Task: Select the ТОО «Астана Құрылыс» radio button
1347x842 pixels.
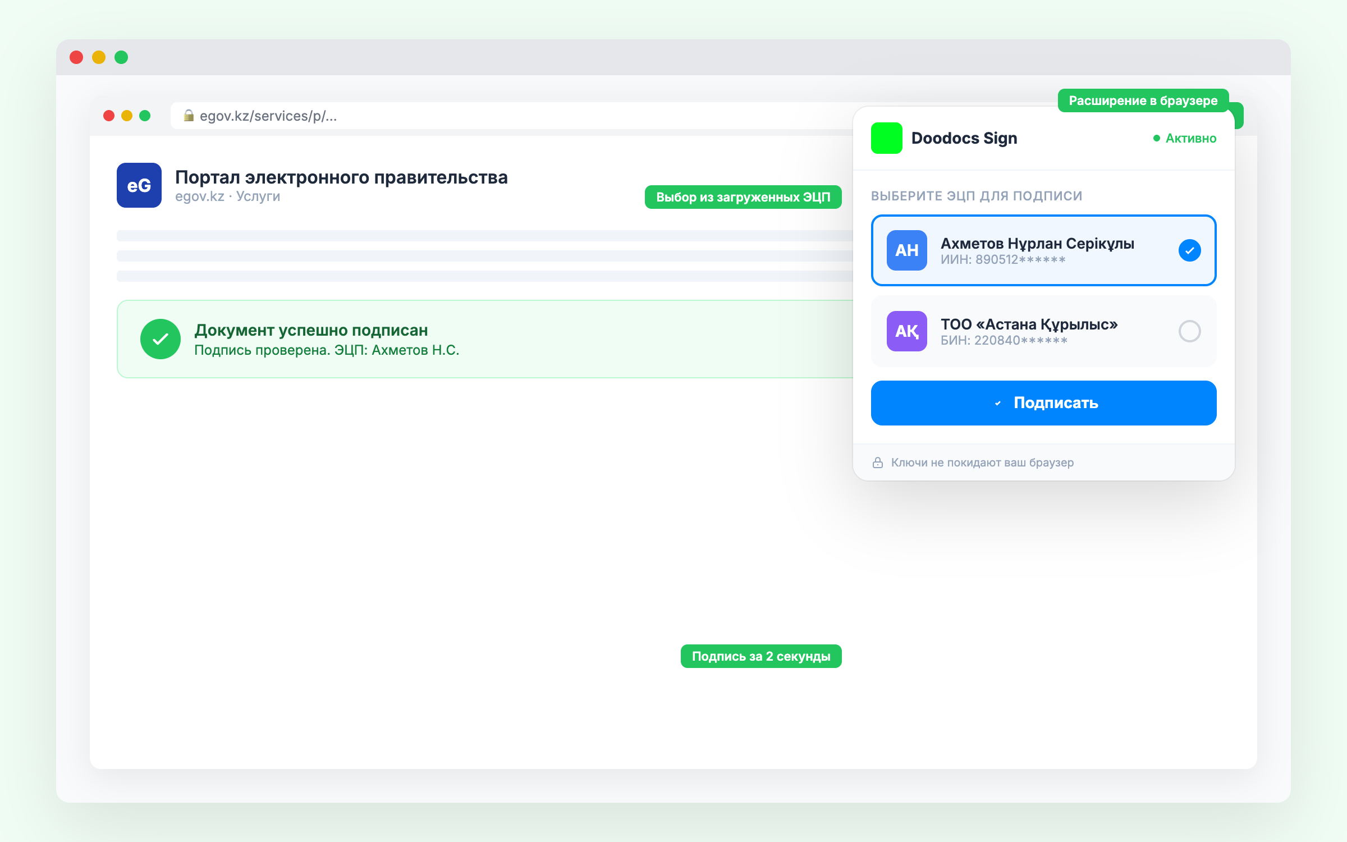Action: click(1189, 331)
